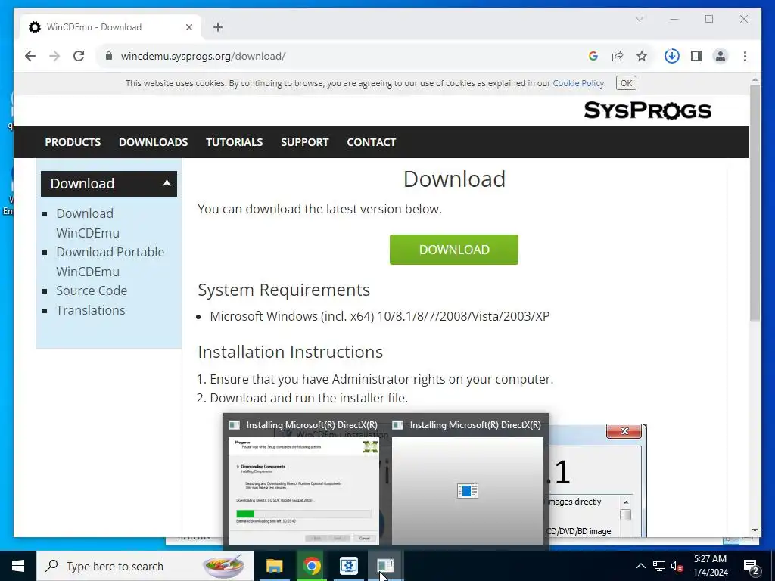Click the forward navigation arrow
Screen dimensions: 775x581
[x=54, y=56]
